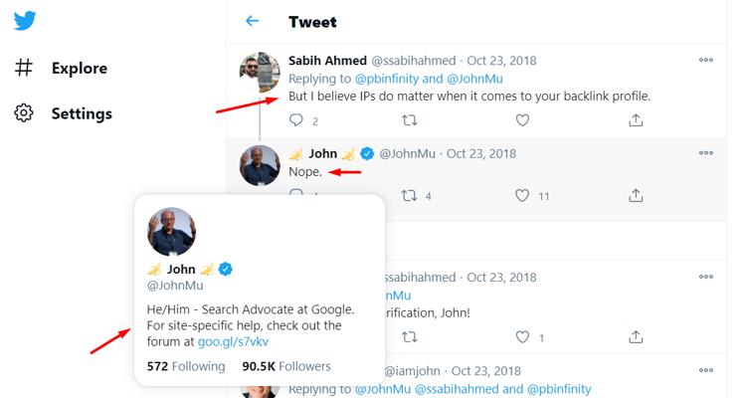Click the Twitter bird logo
Image resolution: width=751 pixels, height=398 pixels.
coord(27,20)
